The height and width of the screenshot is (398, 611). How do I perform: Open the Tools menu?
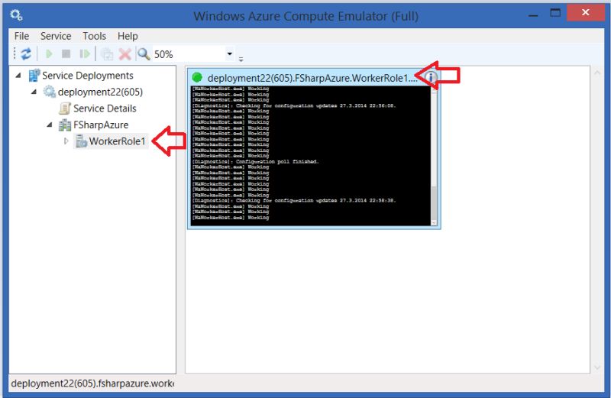[x=94, y=36]
